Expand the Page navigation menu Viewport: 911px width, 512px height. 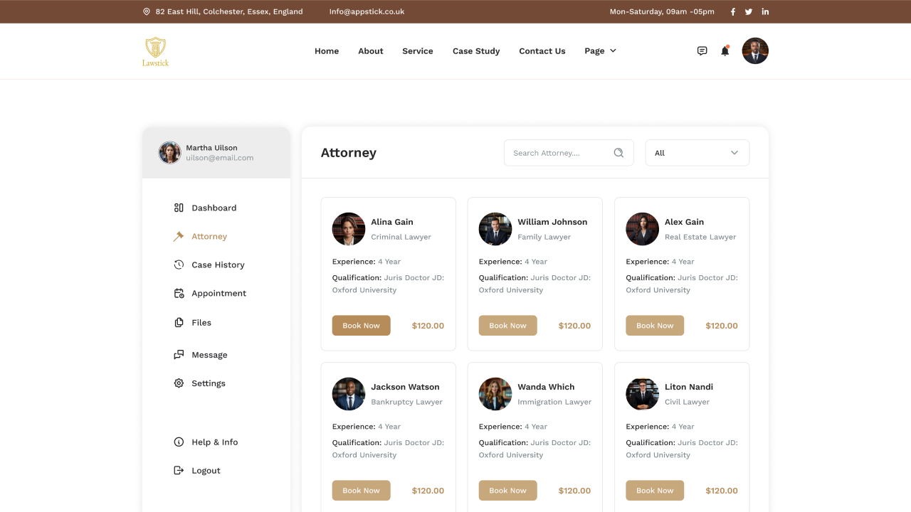coord(600,50)
